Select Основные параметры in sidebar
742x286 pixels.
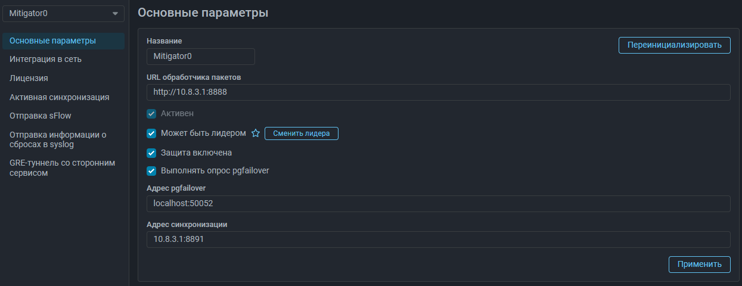point(52,41)
